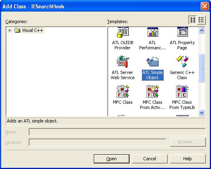Click into the Name input field

pos(117,132)
